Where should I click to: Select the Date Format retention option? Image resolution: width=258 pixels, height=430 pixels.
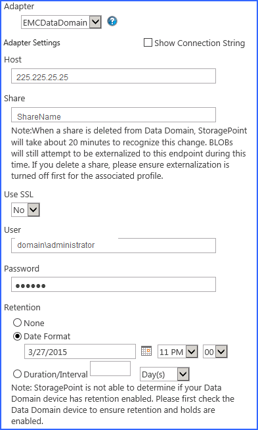pos(17,336)
